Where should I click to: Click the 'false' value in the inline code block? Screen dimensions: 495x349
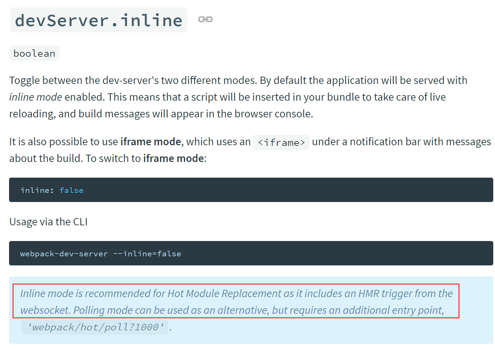click(x=71, y=190)
